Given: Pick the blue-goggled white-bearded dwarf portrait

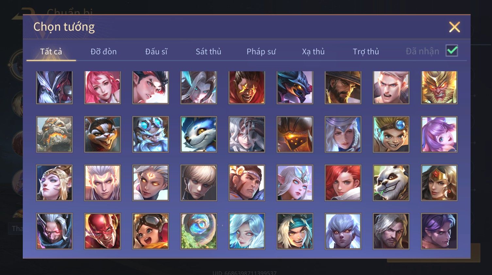Looking at the screenshot, I should point(151,134).
